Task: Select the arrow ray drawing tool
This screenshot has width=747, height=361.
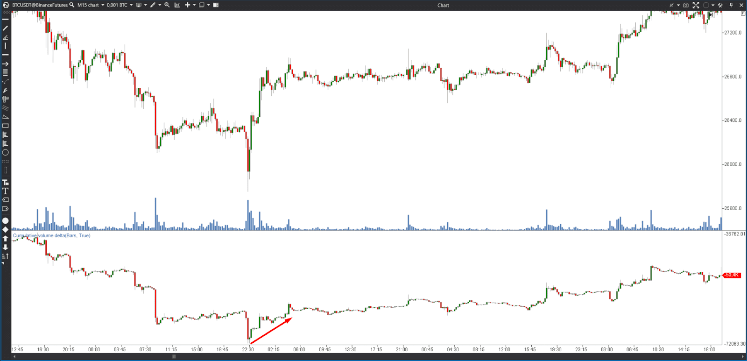Action: pyautogui.click(x=6, y=64)
